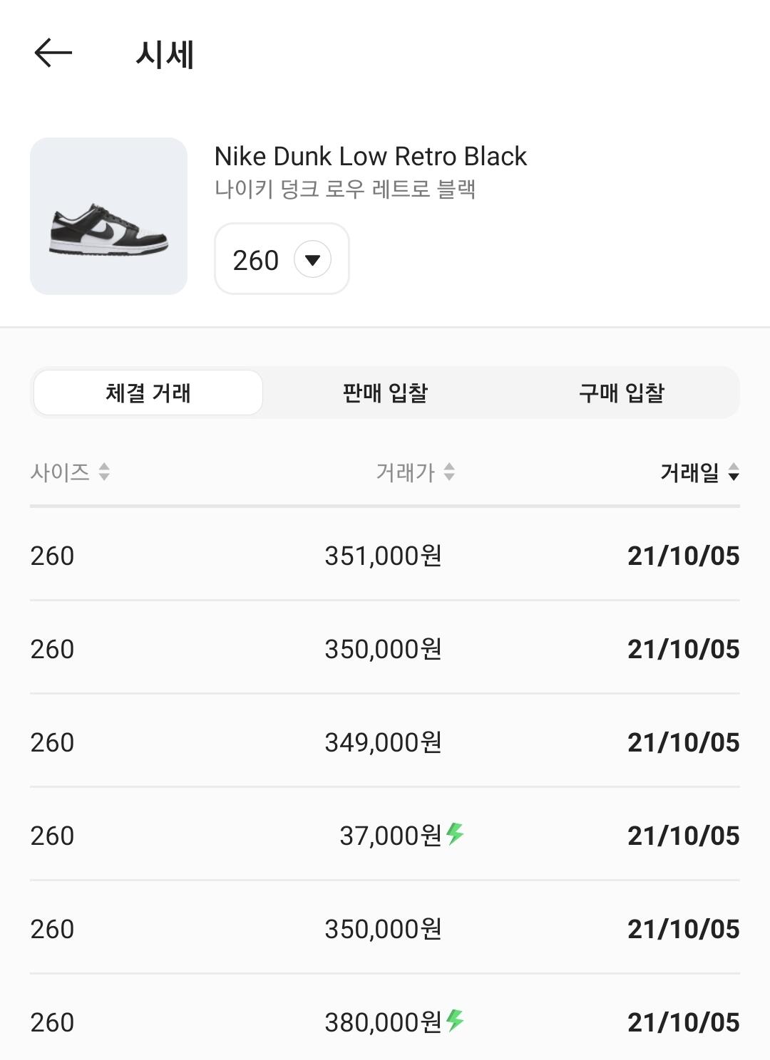The image size is (770, 1060).
Task: Open the 260 size dropdown
Action: pyautogui.click(x=282, y=259)
